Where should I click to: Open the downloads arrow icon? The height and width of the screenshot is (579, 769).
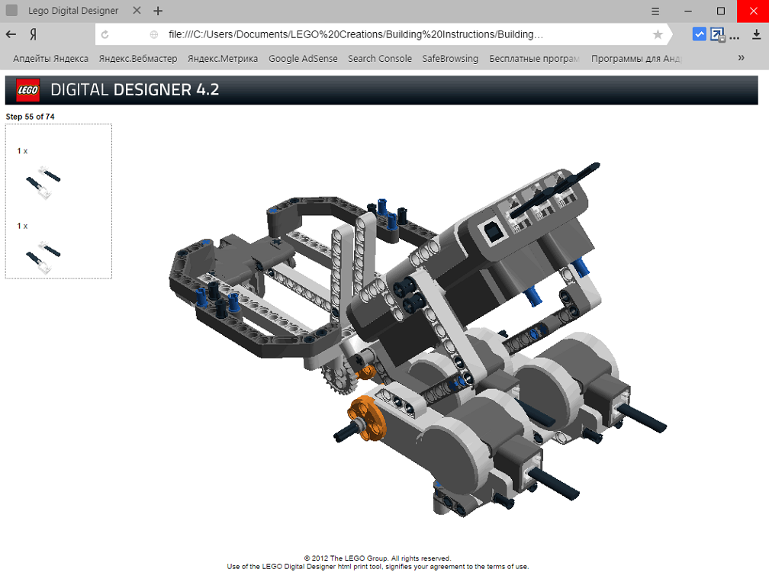pyautogui.click(x=756, y=34)
